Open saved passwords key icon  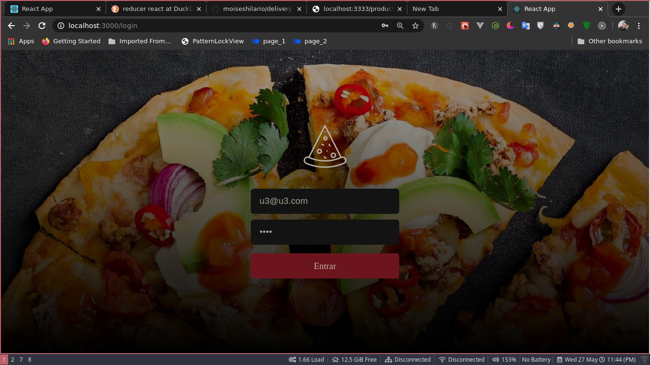385,26
